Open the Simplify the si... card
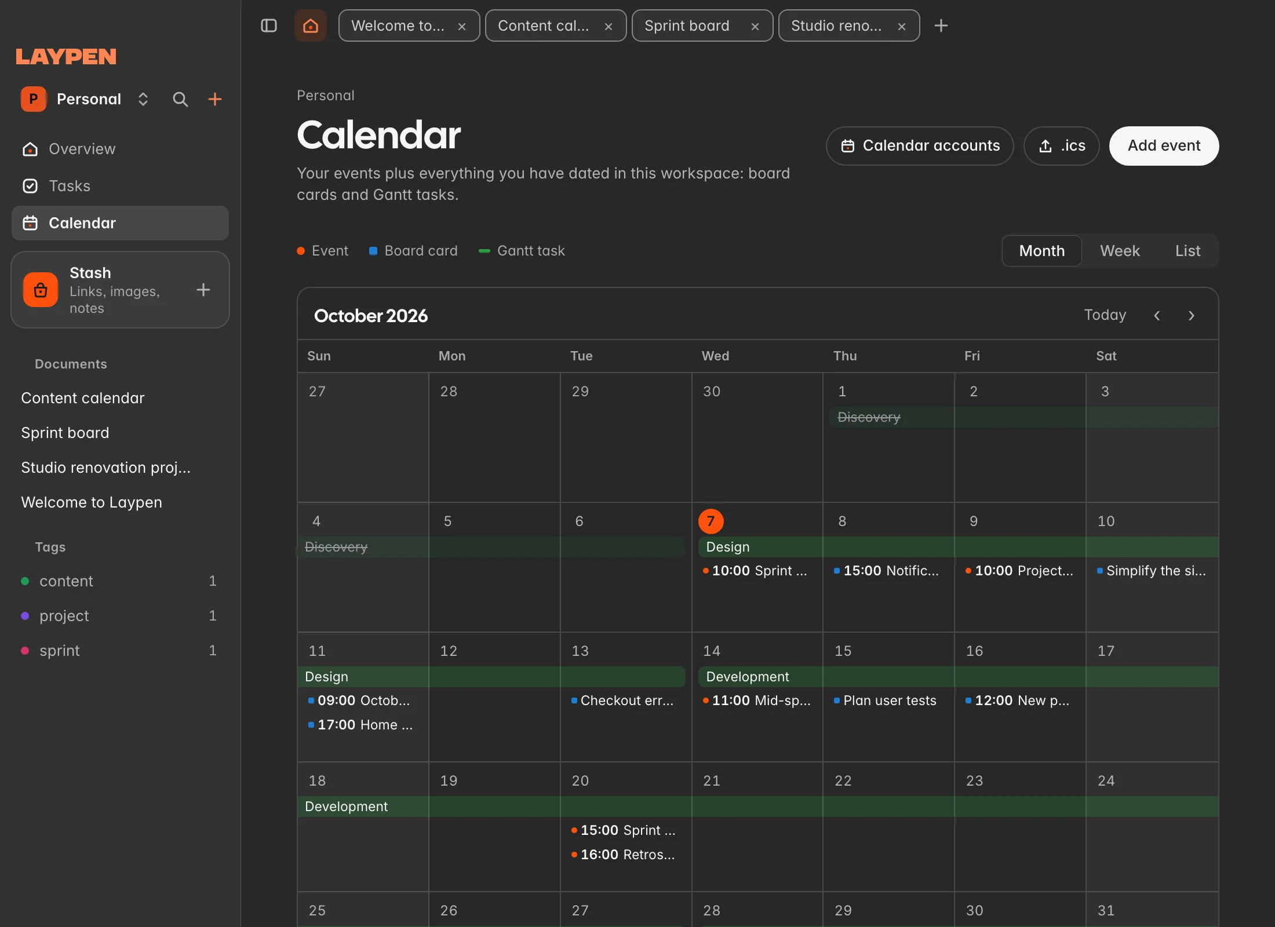Viewport: 1275px width, 927px height. [1151, 571]
